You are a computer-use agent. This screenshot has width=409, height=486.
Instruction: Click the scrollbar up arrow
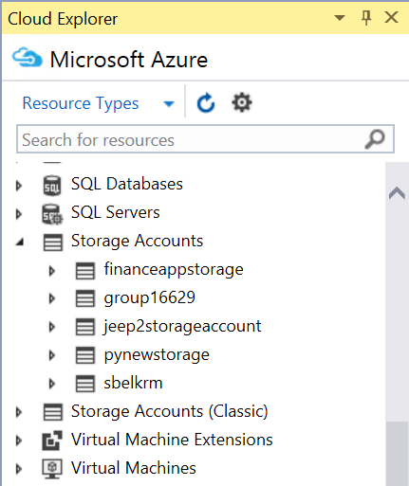coord(397,193)
